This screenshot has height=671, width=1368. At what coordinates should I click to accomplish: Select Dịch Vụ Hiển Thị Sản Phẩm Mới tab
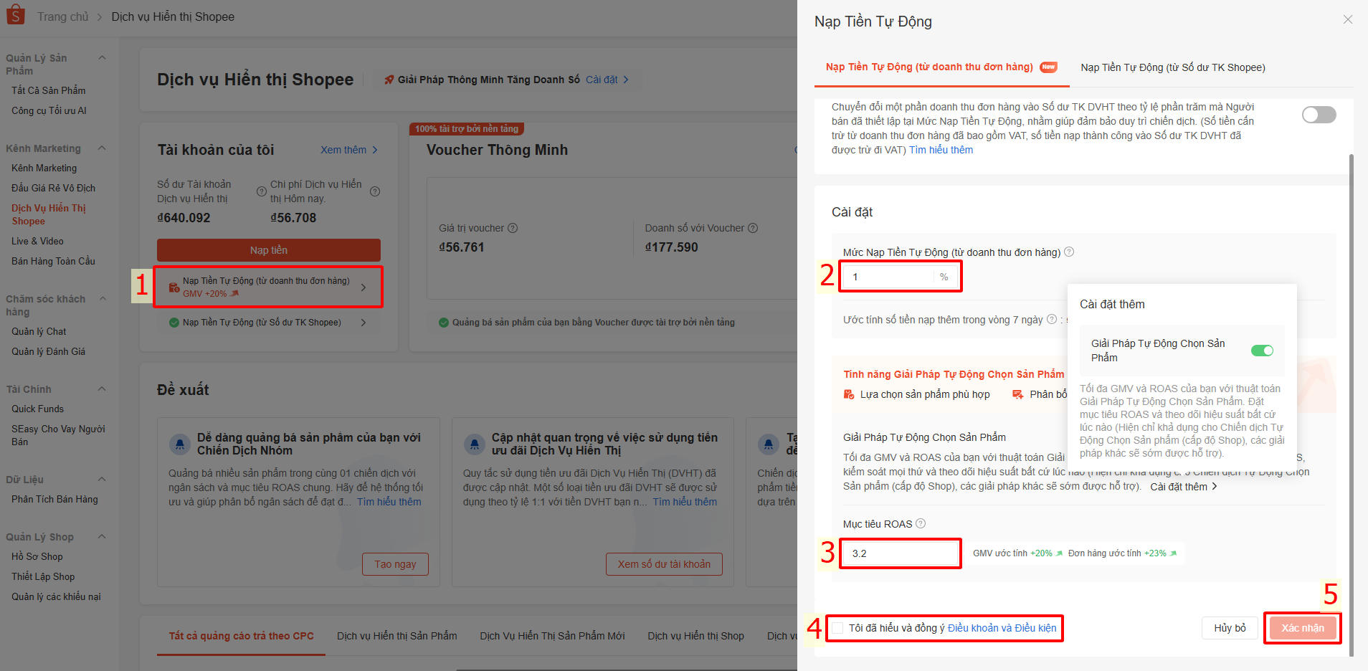click(552, 636)
